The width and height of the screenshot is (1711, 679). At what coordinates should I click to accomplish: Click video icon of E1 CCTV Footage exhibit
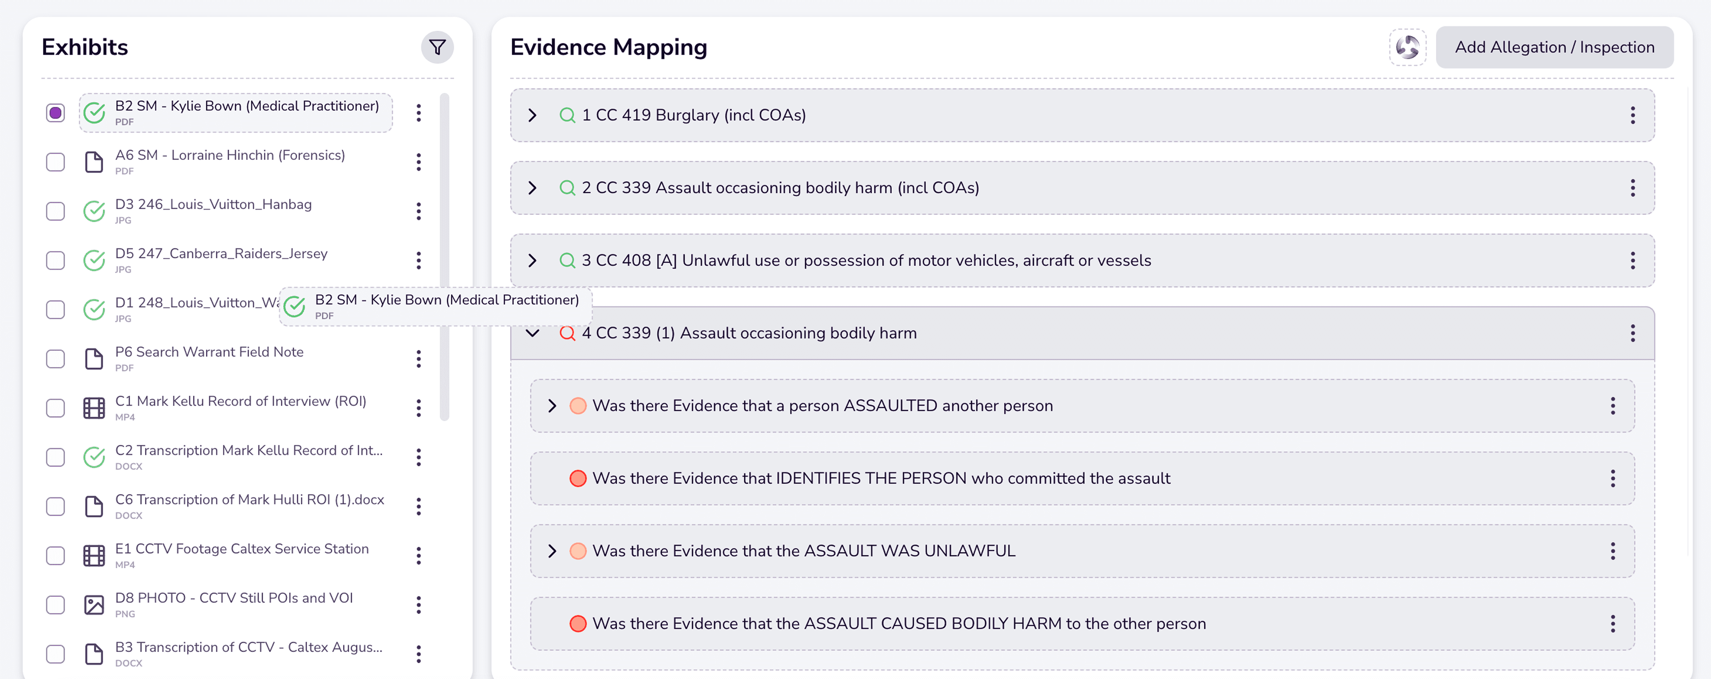94,556
